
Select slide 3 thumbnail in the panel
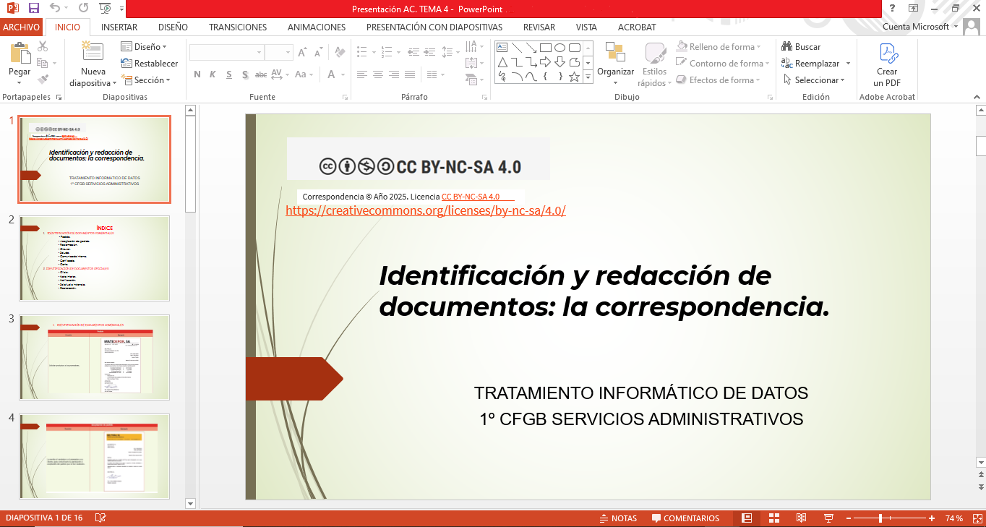(x=94, y=356)
